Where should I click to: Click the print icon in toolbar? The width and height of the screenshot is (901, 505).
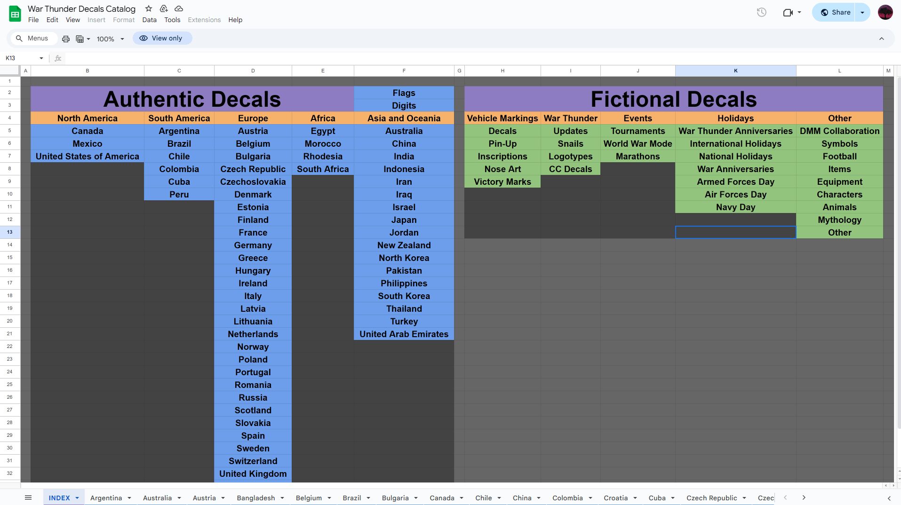point(66,39)
